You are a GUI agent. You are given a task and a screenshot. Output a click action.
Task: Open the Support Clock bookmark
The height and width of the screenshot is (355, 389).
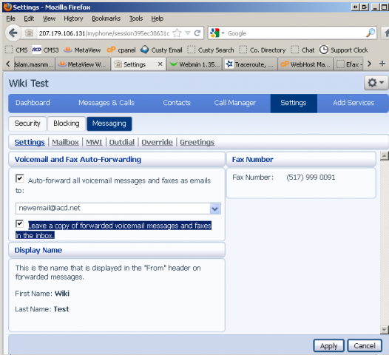[x=344, y=50]
